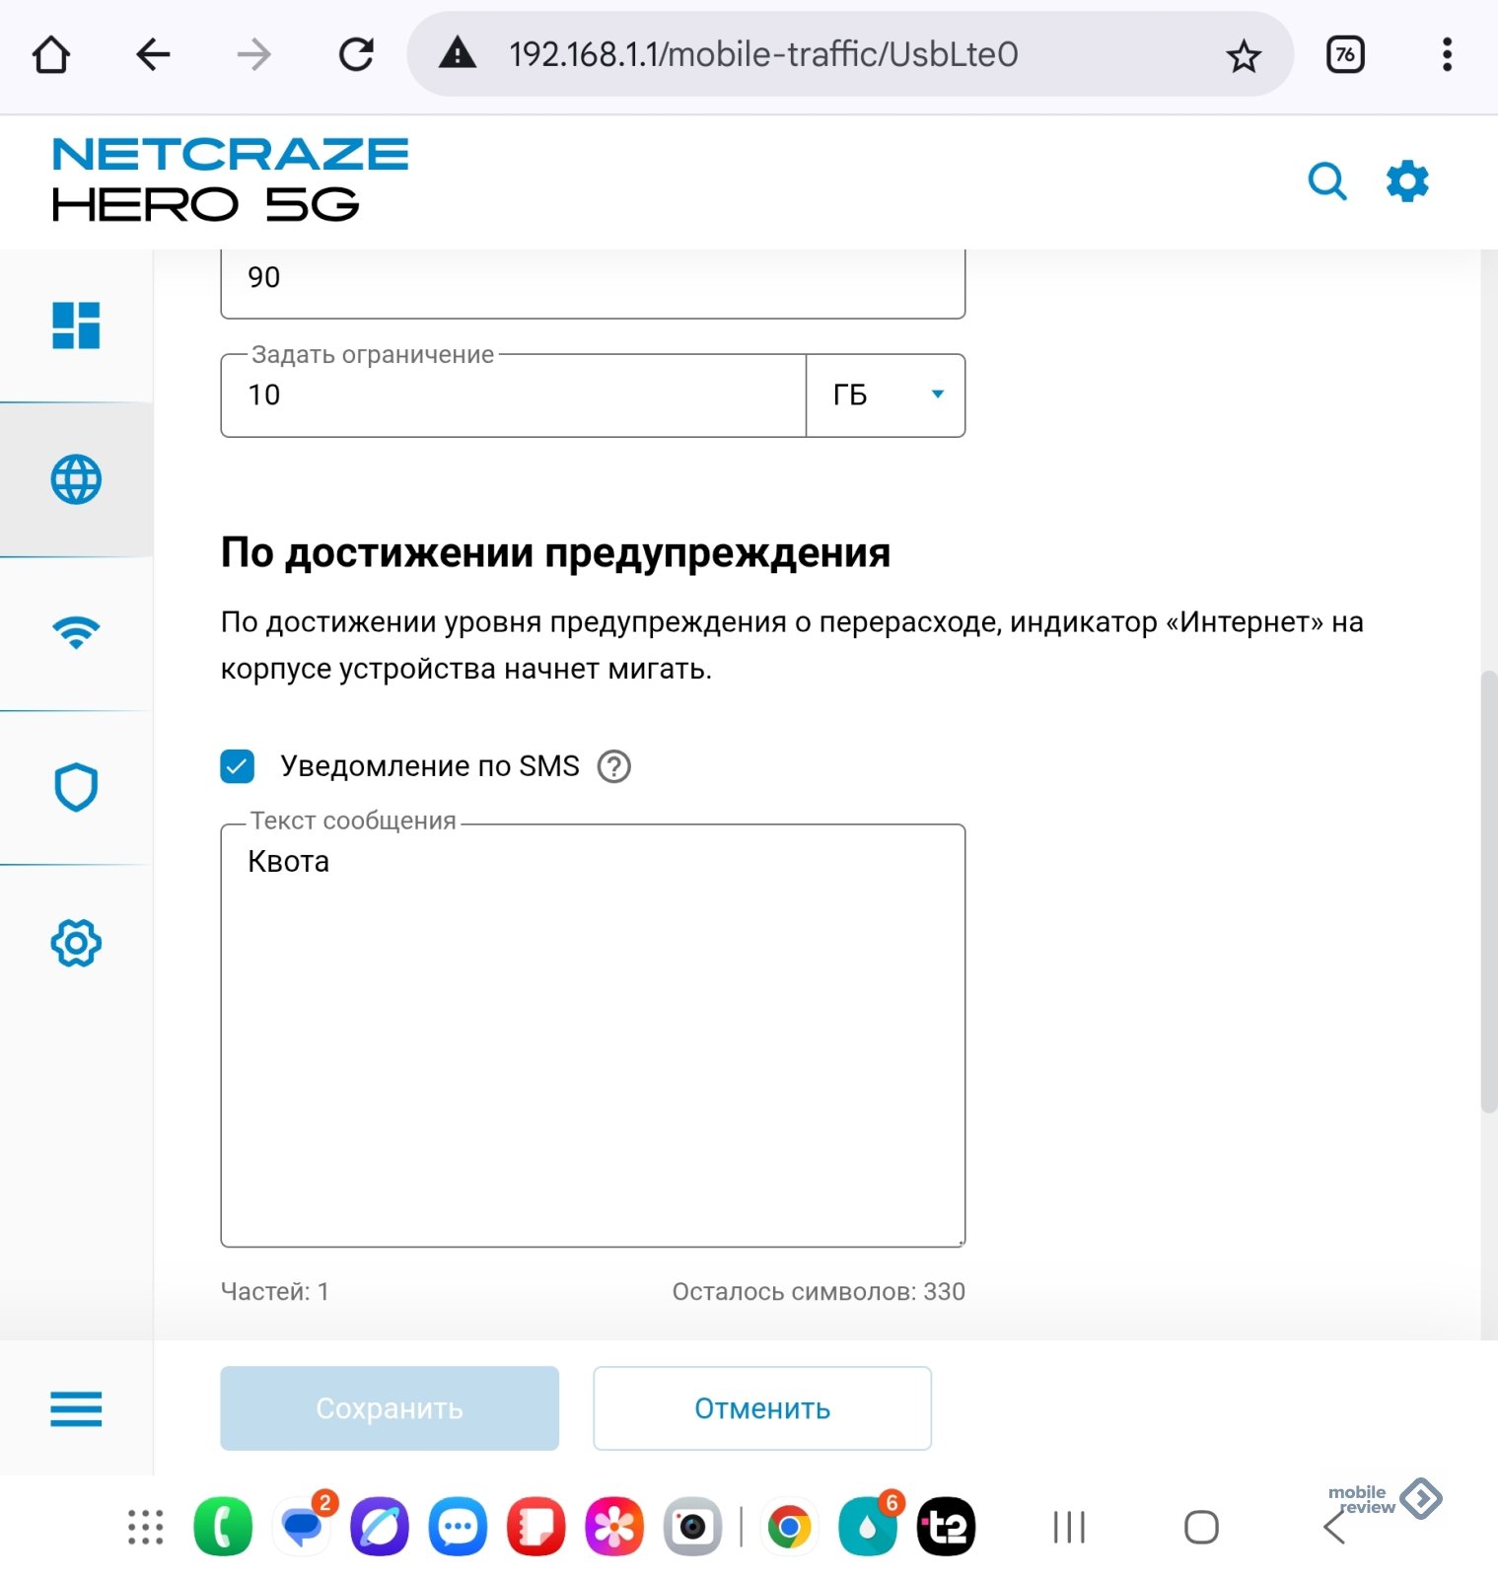Viewport: 1498px width, 1578px height.
Task: Open settings via blue gear in header
Action: 1407,181
